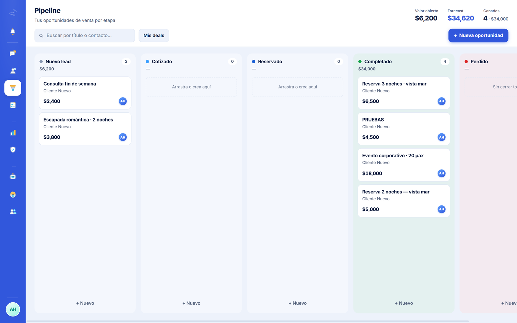Open the Evento corporativo · 20 pax card
The width and height of the screenshot is (517, 323).
tap(404, 165)
